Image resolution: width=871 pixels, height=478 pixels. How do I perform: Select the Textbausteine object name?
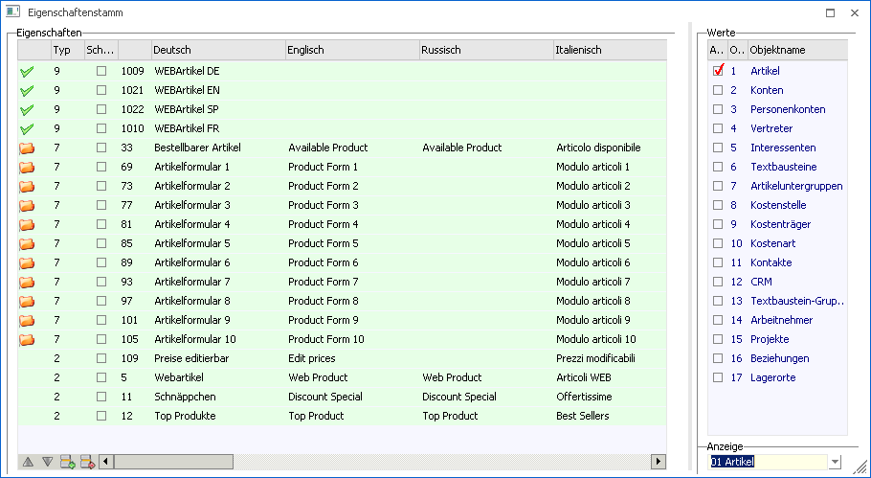coord(782,167)
